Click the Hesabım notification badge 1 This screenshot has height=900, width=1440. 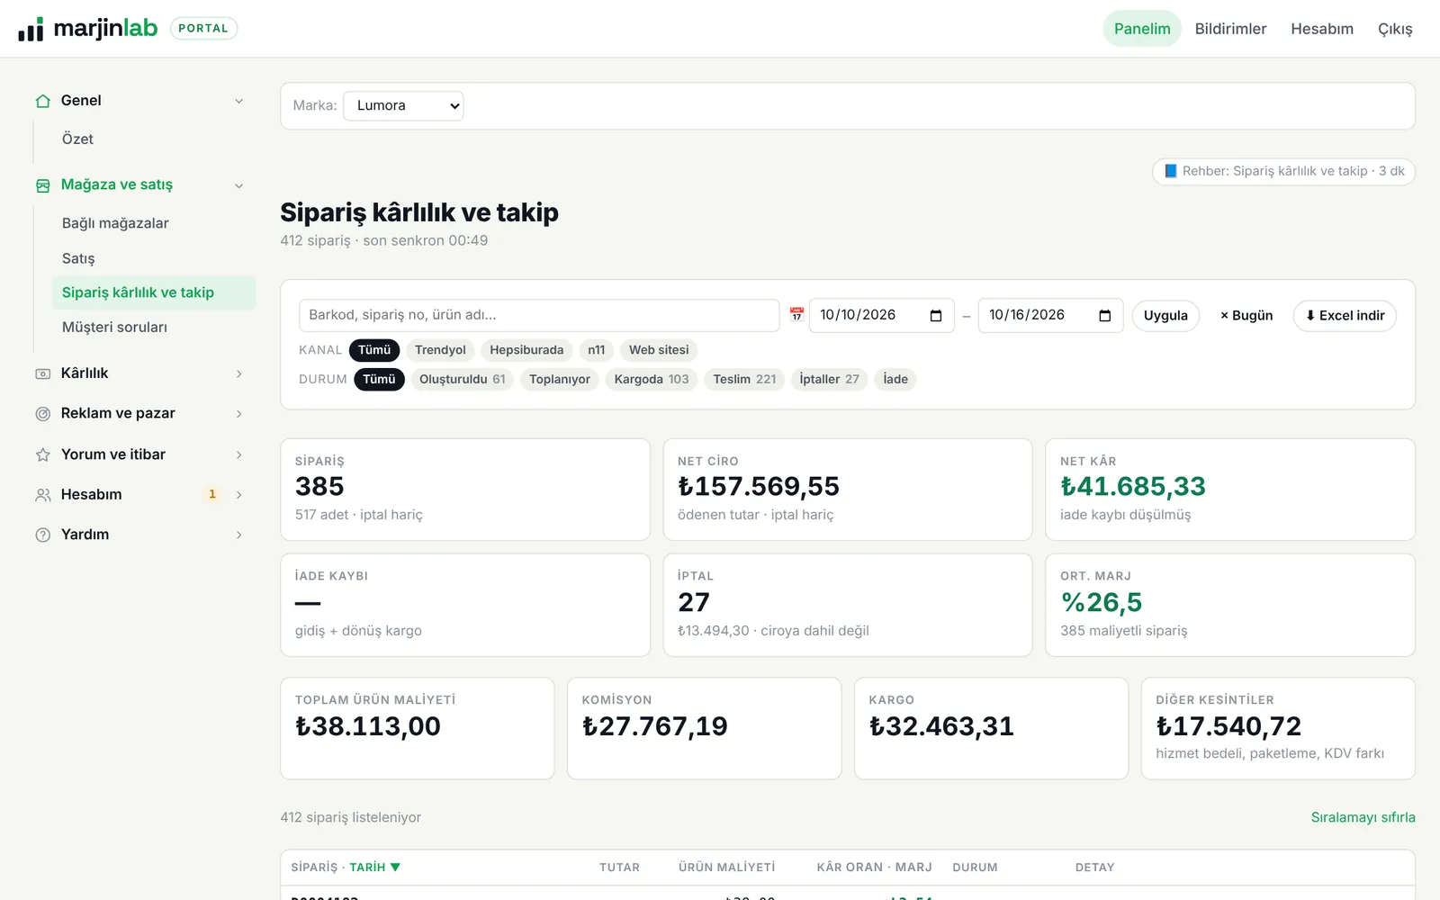(x=212, y=494)
